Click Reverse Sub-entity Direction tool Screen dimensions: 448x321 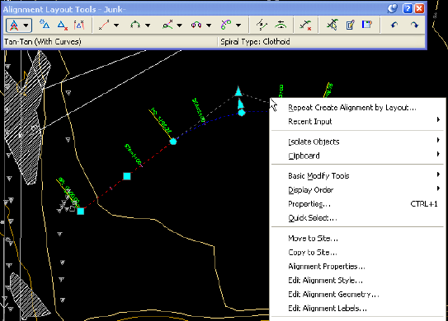click(x=281, y=25)
